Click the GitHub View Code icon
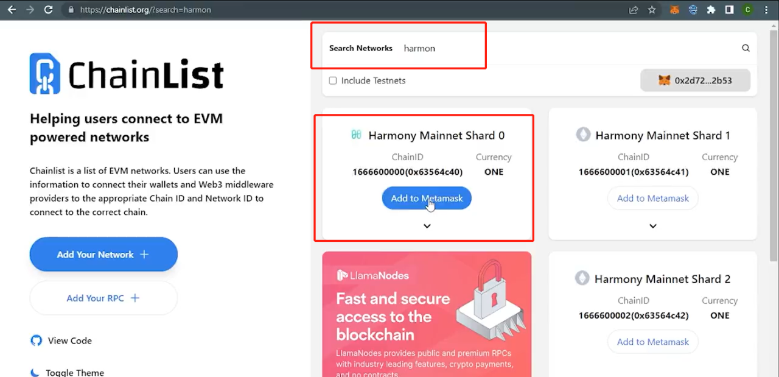This screenshot has width=779, height=377. (36, 340)
